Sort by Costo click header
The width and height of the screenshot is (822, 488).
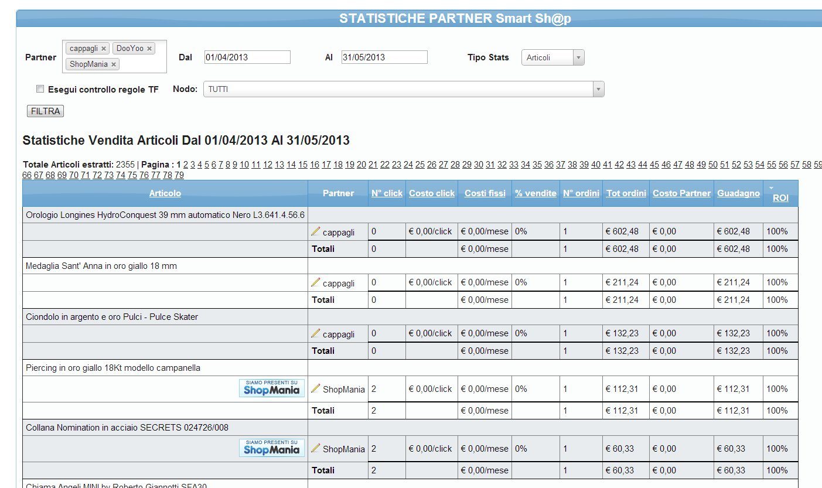tap(432, 193)
